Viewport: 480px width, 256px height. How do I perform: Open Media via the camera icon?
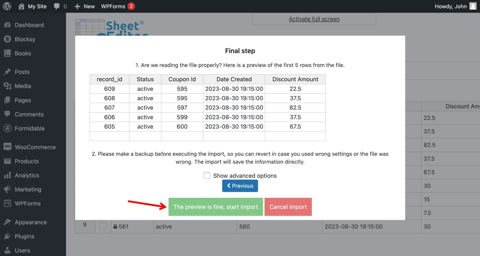click(x=7, y=86)
